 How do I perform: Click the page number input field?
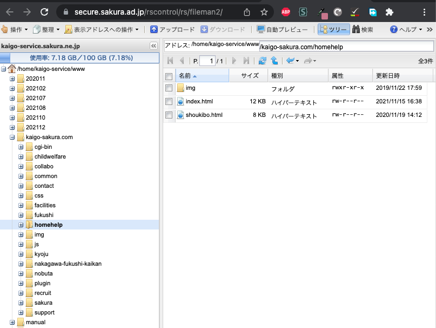click(207, 61)
